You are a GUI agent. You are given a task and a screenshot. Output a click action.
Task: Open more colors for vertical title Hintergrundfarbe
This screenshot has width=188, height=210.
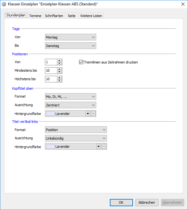(104, 147)
